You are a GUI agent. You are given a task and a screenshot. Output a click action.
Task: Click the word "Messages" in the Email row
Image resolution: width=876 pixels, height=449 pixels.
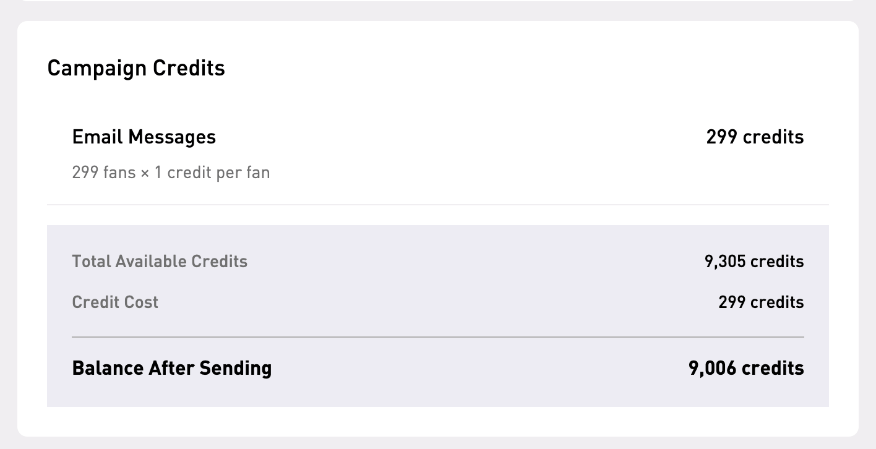(x=172, y=137)
